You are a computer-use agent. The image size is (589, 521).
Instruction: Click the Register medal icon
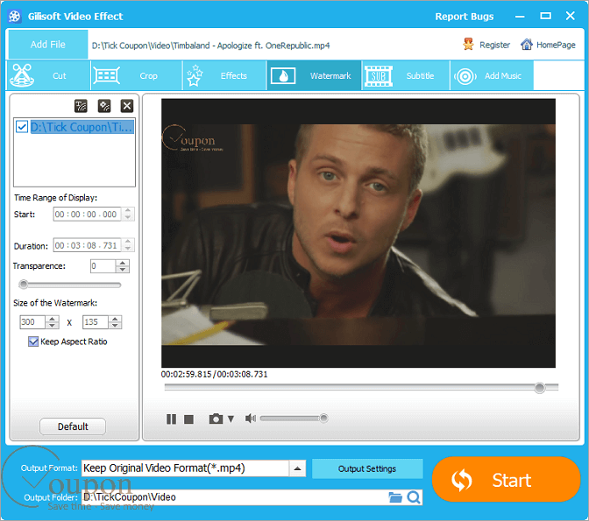pyautogui.click(x=468, y=45)
